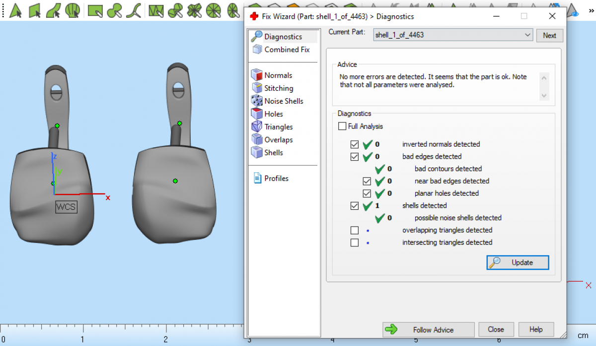
Task: Pick the rectangle mark tool icon
Action: [x=95, y=10]
